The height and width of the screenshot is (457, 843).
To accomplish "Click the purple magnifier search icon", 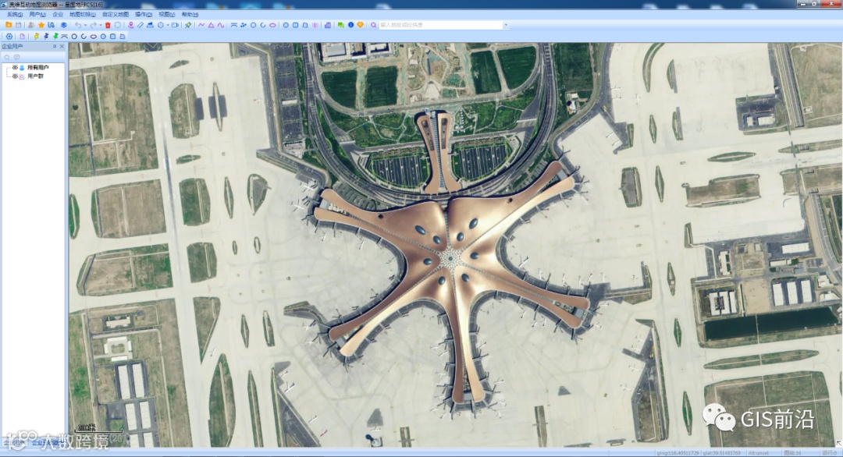I will click(374, 25).
